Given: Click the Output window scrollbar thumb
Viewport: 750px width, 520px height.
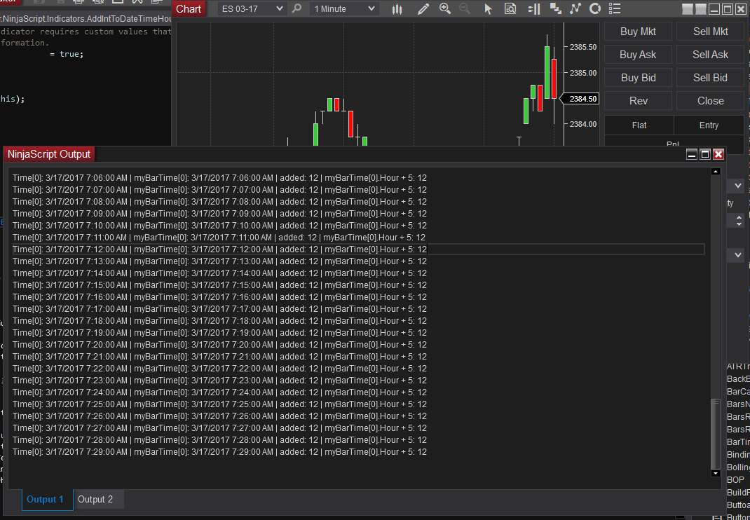Looking at the screenshot, I should tap(716, 433).
